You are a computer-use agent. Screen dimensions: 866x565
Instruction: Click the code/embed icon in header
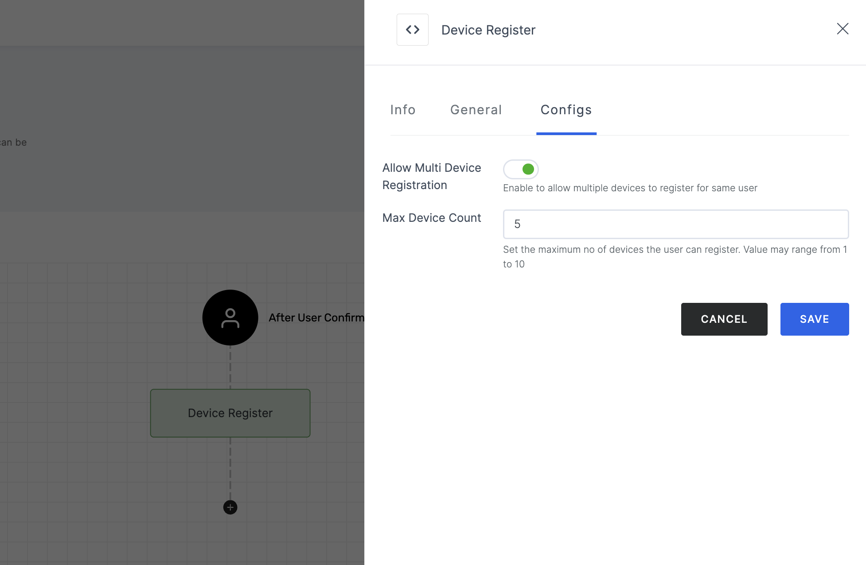(x=413, y=29)
